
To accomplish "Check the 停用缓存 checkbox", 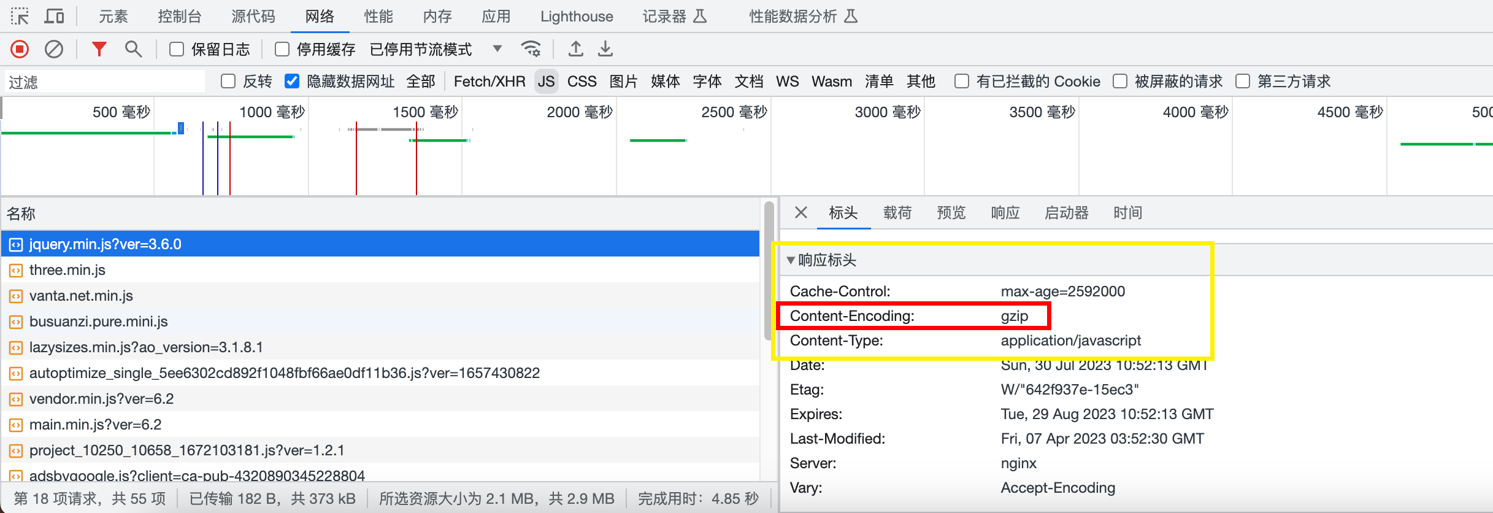I will 282,49.
